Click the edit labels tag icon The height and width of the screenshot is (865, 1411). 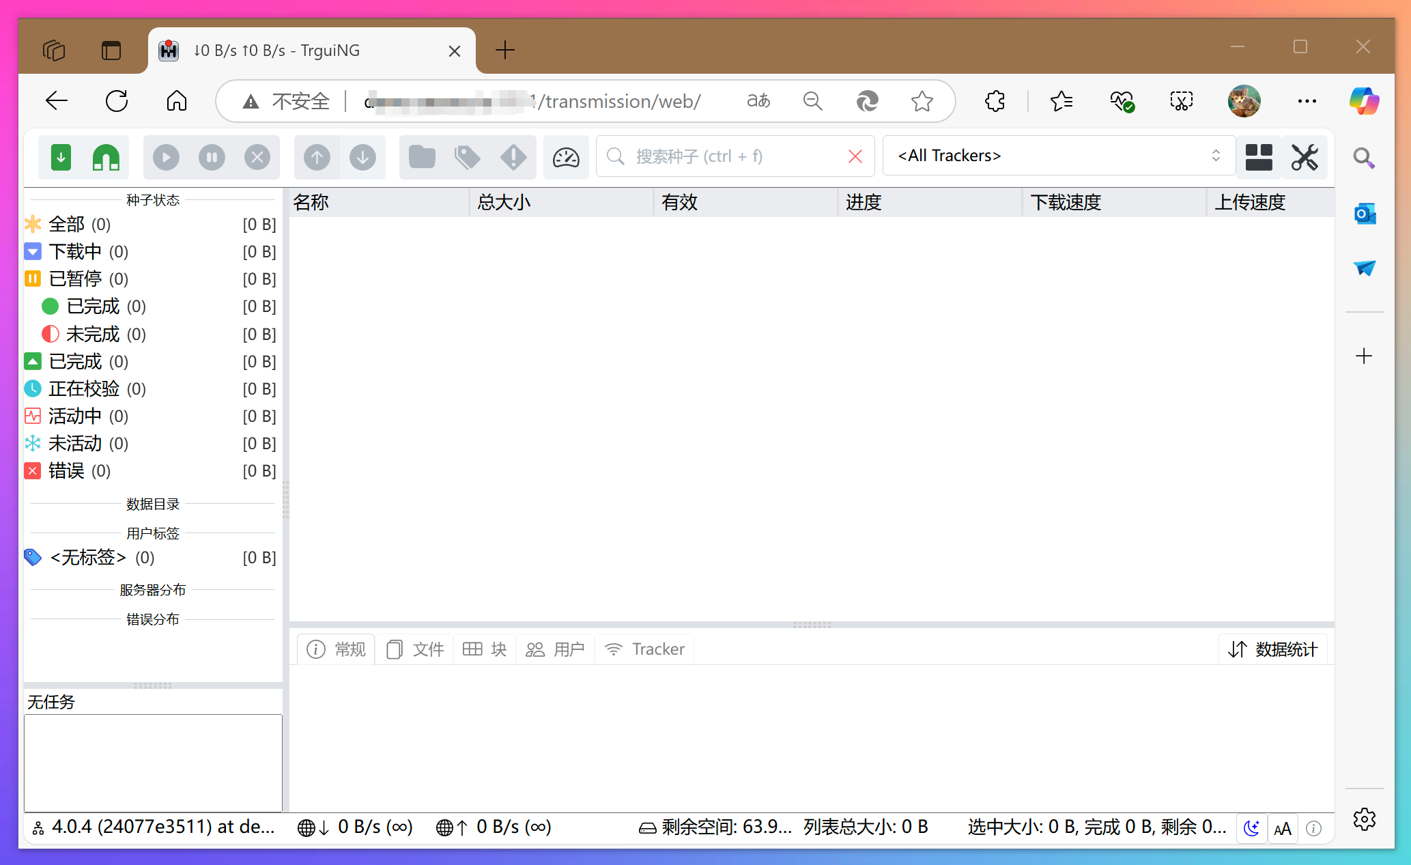[x=467, y=156]
